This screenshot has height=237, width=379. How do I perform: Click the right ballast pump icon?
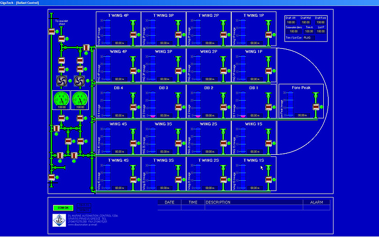[80, 81]
